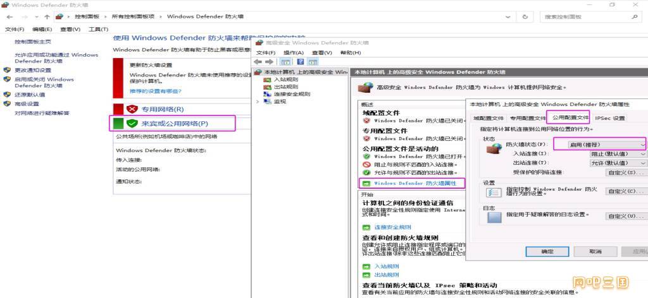Toggle show/hide console tree toolbar icon
Screen dimensions: 648x298
coord(285,62)
